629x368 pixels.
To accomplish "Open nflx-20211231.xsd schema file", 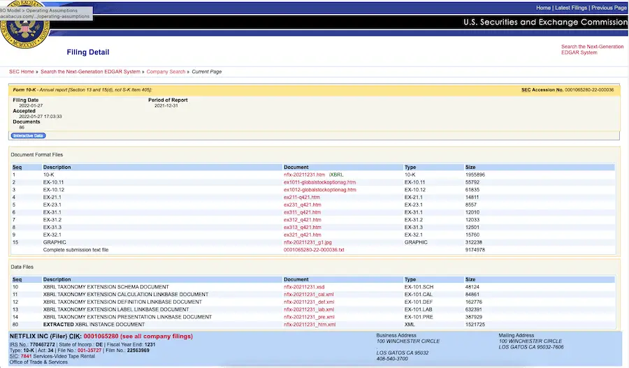I will point(304,287).
